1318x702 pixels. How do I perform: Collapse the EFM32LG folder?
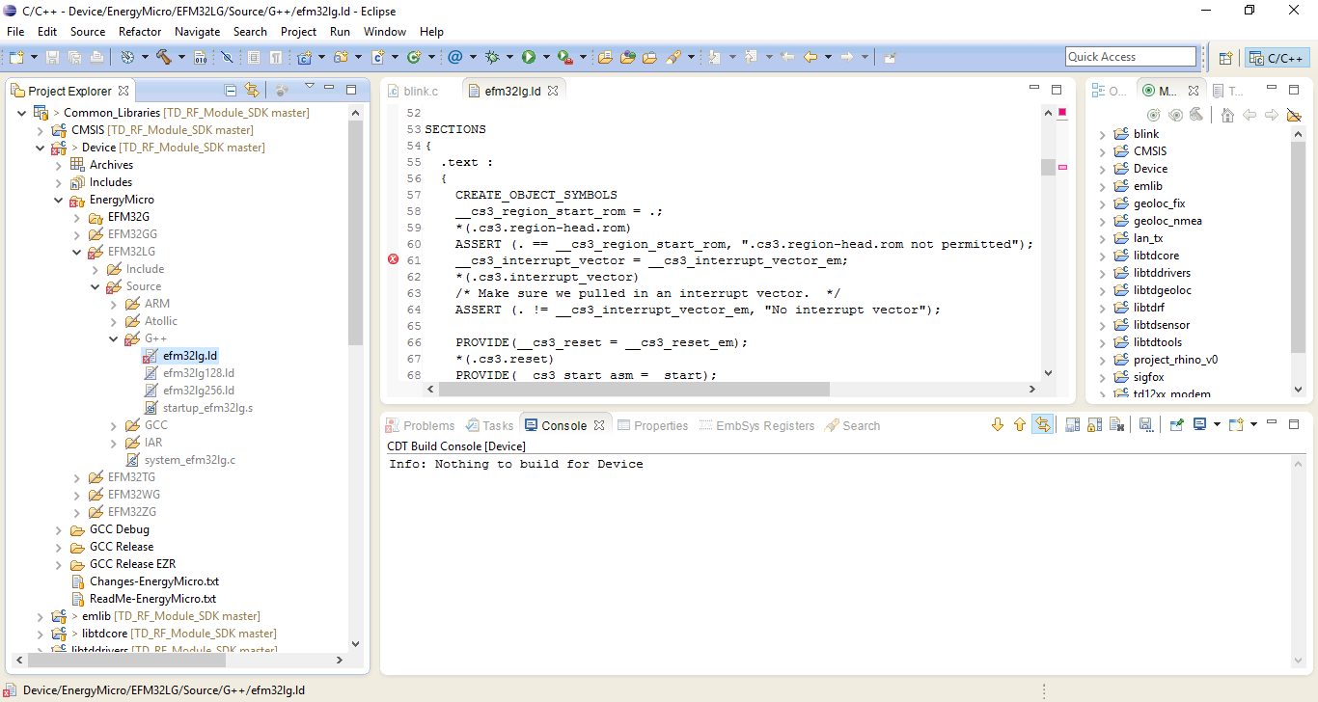pyautogui.click(x=77, y=252)
